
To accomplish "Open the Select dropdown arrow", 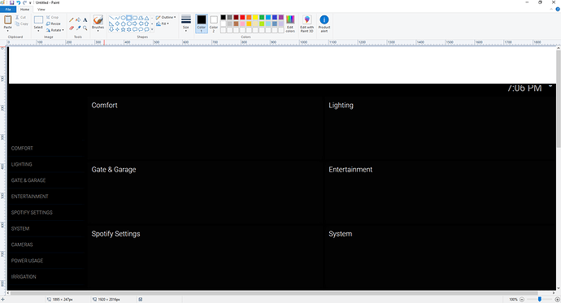I will coord(38,31).
